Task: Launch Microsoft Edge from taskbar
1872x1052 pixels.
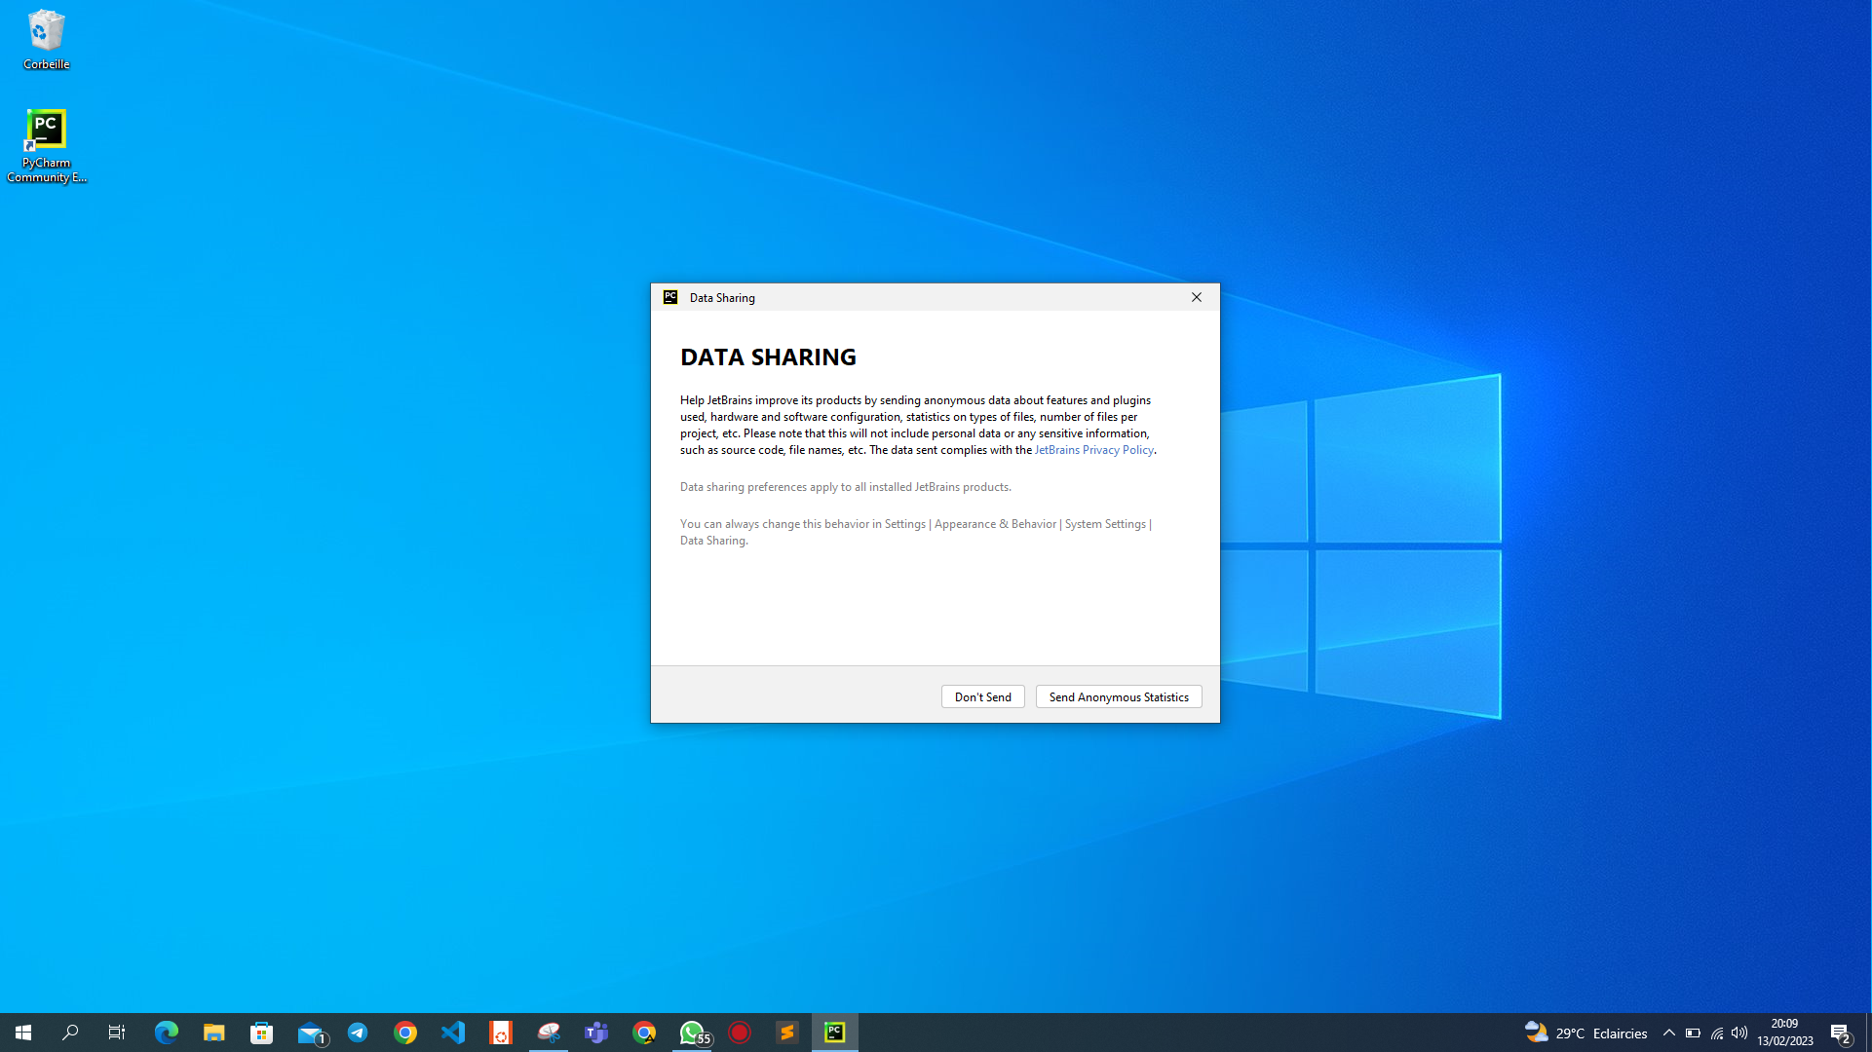Action: tap(167, 1033)
